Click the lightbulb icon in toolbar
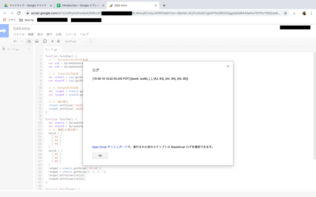The height and width of the screenshot is (197, 316). [x=91, y=41]
